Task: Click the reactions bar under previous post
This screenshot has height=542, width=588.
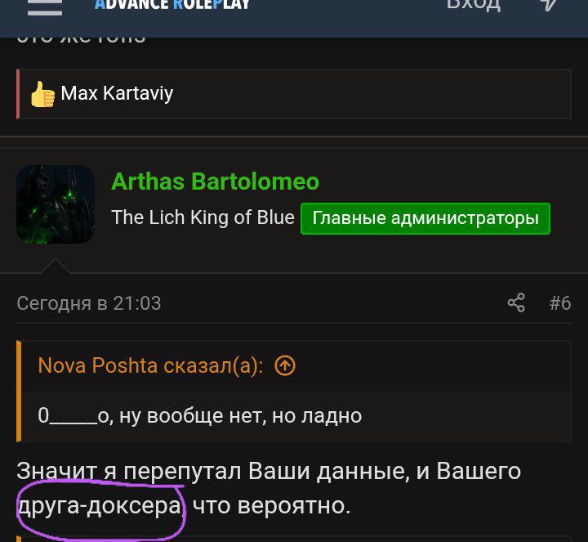Action: point(294,94)
